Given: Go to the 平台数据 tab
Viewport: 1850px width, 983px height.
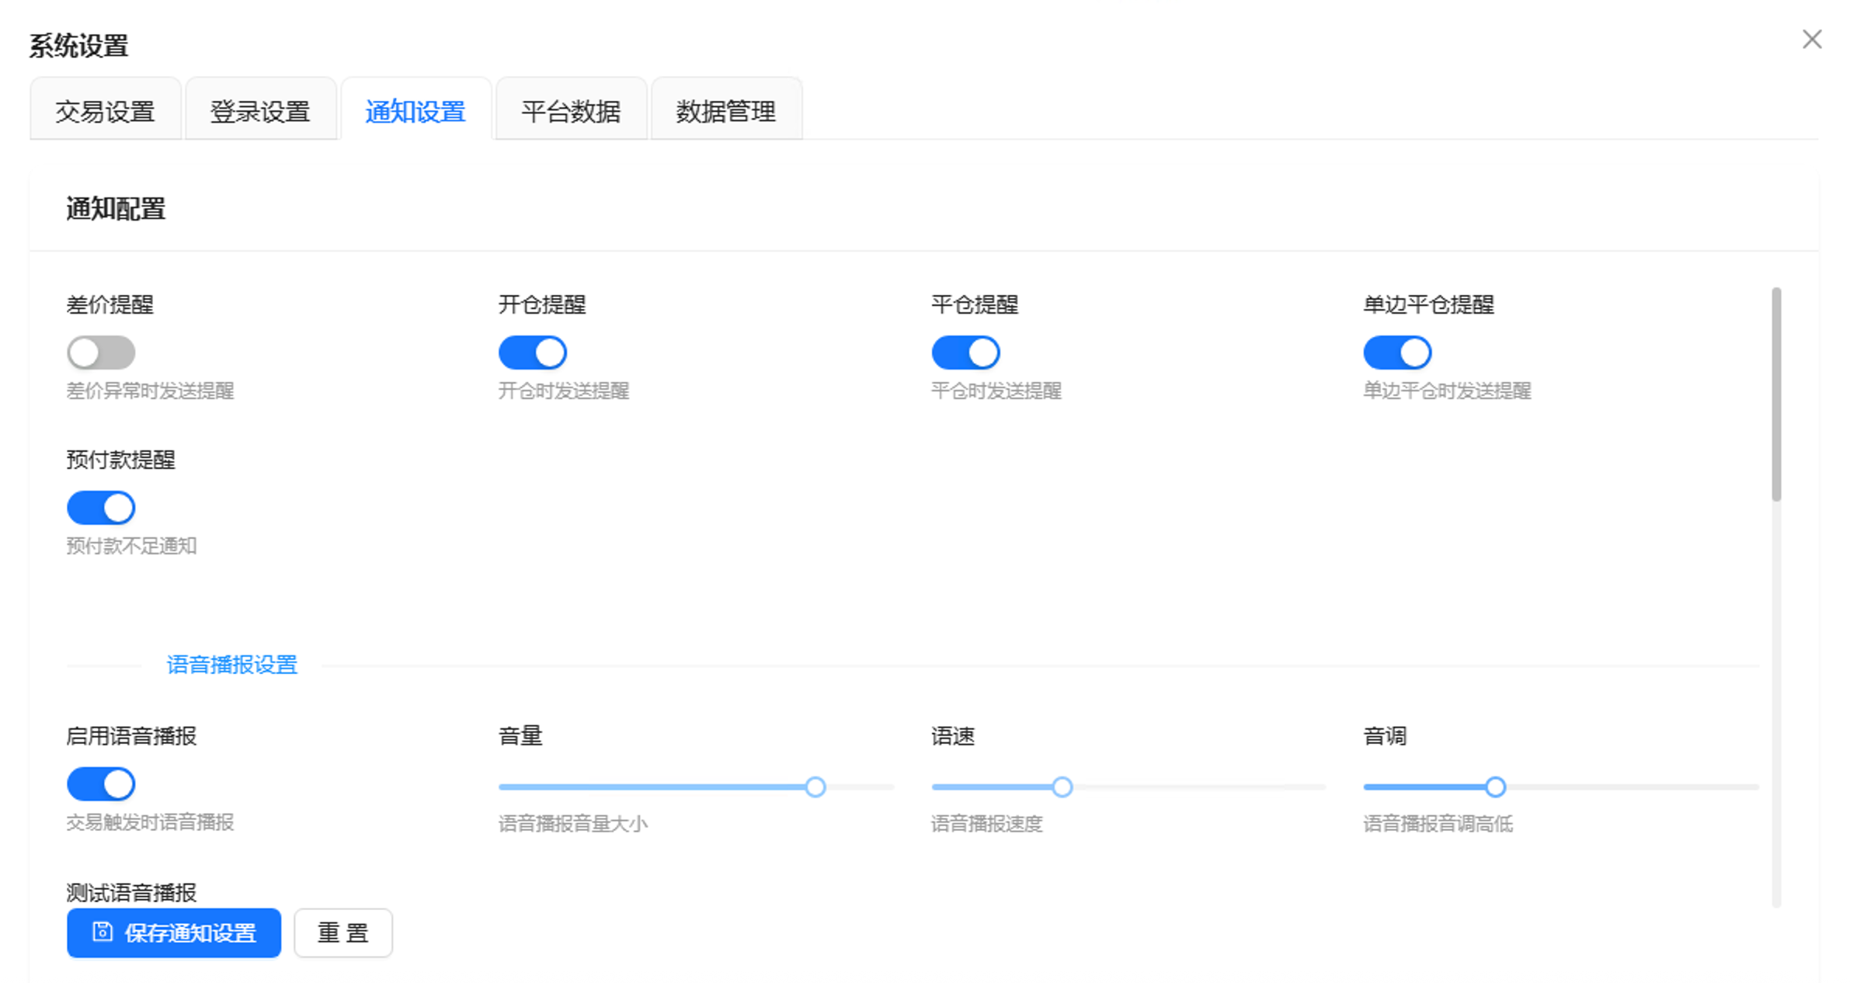Looking at the screenshot, I should [571, 110].
